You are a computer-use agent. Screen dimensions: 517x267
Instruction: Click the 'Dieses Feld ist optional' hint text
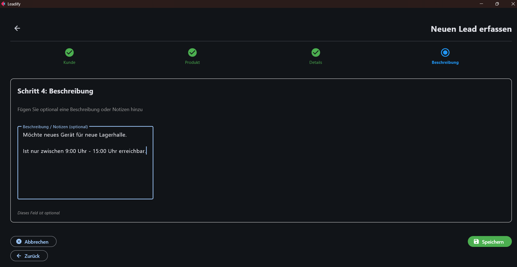tap(39, 213)
